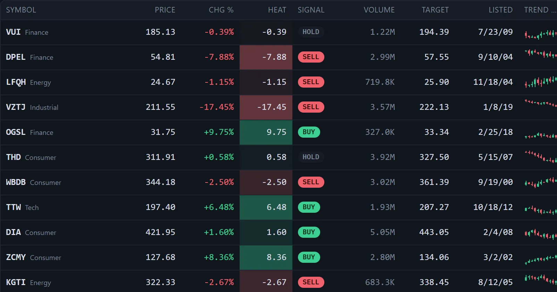
Task: Click the +6.48% change for TTW
Action: (x=219, y=207)
